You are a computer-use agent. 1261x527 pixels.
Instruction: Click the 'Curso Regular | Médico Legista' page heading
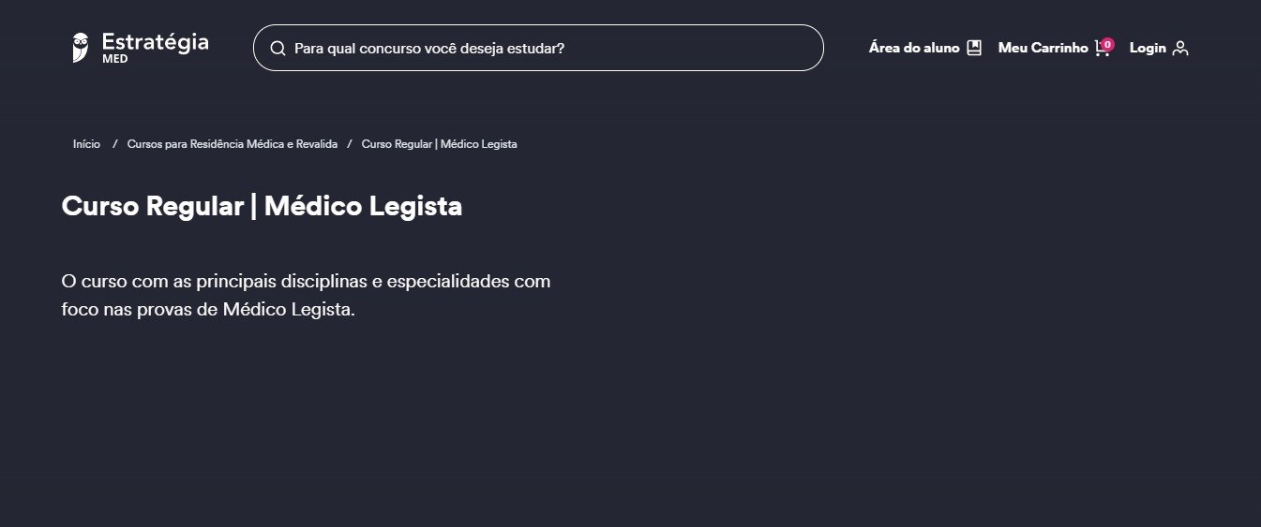(x=262, y=206)
